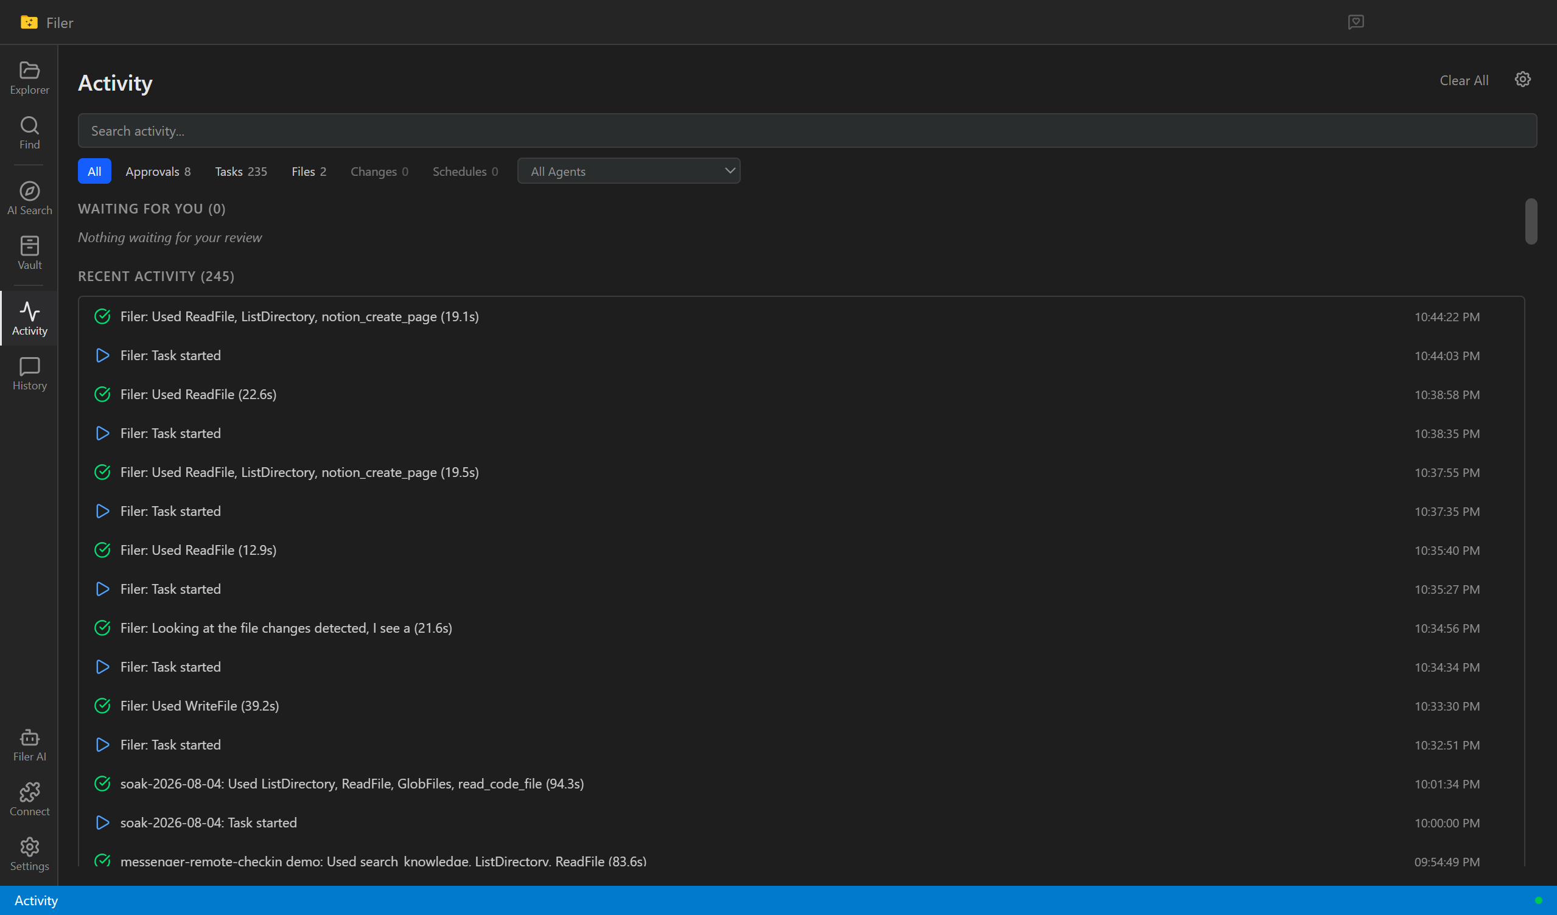Viewport: 1557px width, 915px height.
Task: Open the Vault sidebar icon
Action: 29,254
